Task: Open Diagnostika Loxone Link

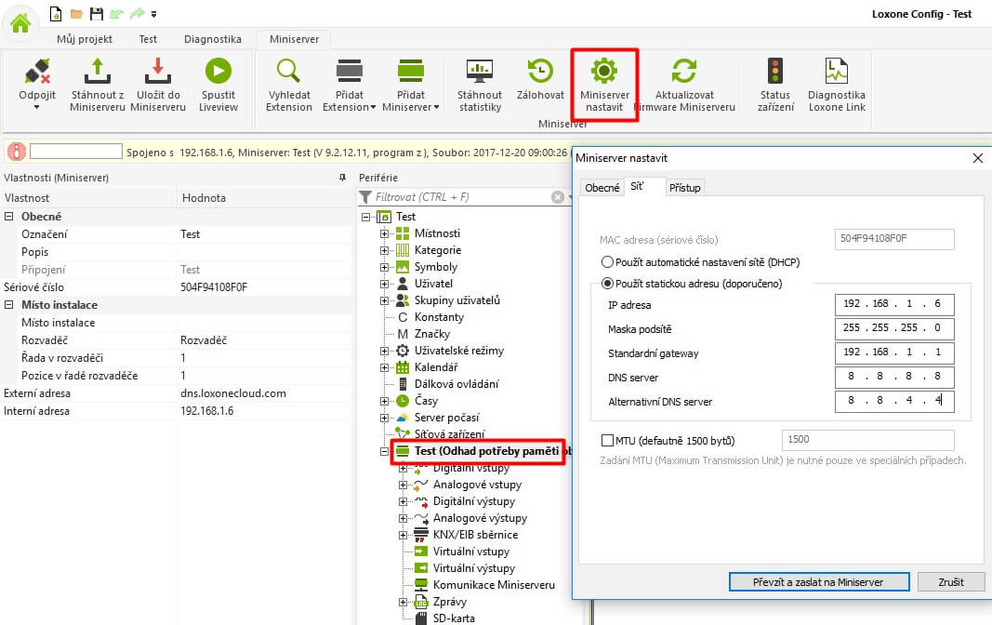Action: coord(836,73)
